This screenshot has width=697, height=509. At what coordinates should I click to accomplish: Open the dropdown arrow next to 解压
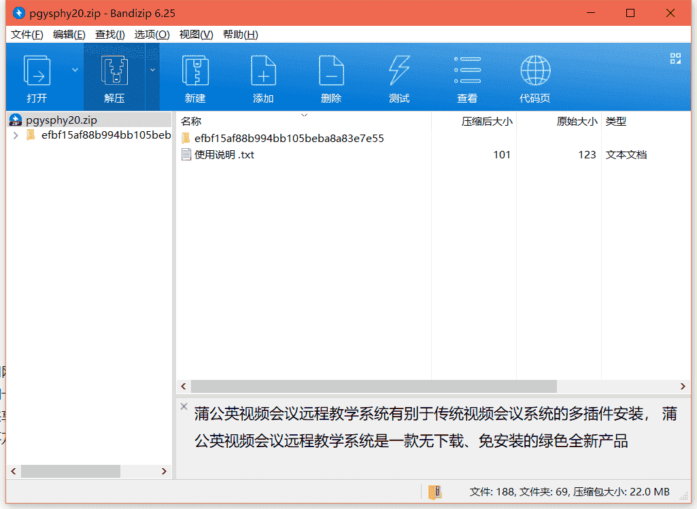(x=152, y=70)
